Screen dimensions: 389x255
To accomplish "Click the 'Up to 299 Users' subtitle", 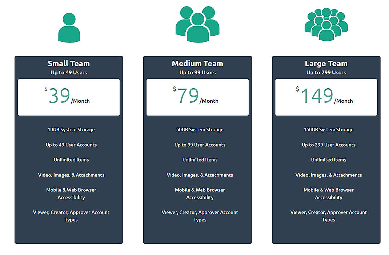I will 326,73.
